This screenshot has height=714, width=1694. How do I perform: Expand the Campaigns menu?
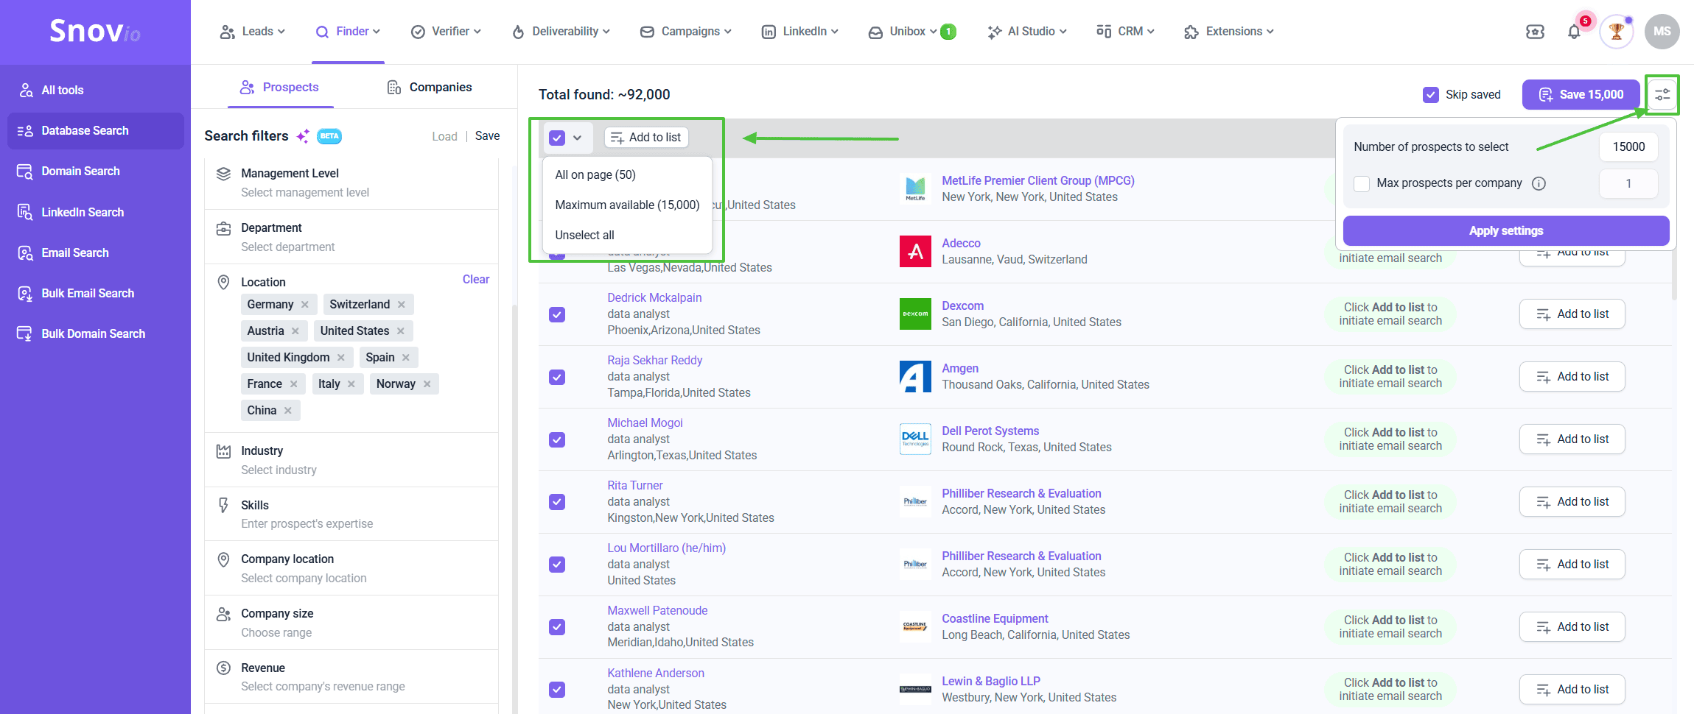(686, 32)
